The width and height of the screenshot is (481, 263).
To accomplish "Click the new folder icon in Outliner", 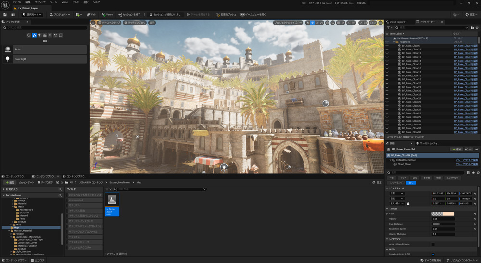I will [x=472, y=28].
